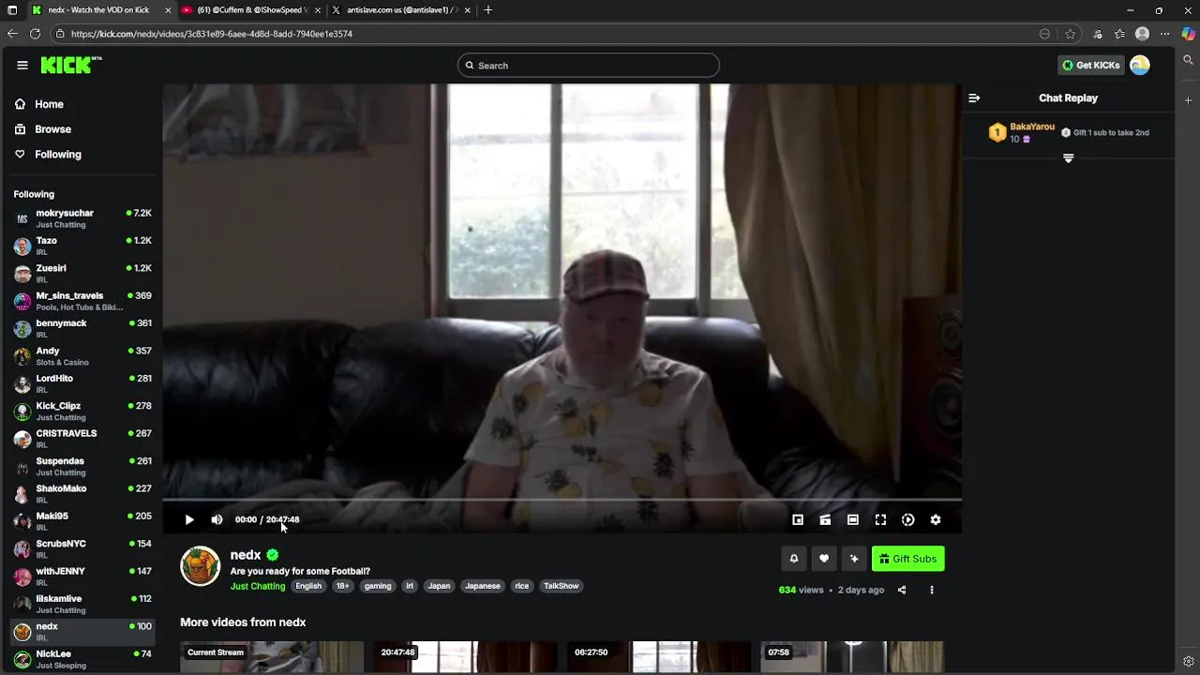Screen dimensions: 1200x675
Task: Open Zuesirl channel in Following list
Action: (x=82, y=273)
